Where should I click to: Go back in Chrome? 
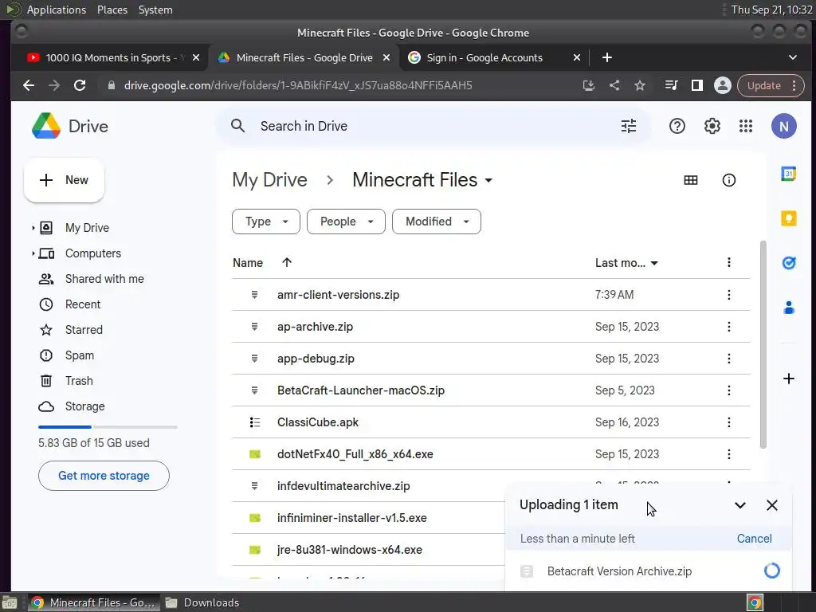click(x=29, y=85)
